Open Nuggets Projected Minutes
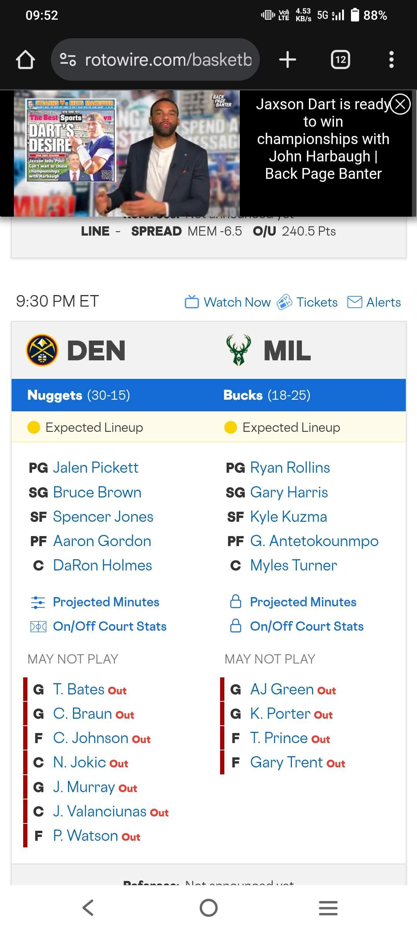Screen dimensions: 417x930 click(x=106, y=602)
